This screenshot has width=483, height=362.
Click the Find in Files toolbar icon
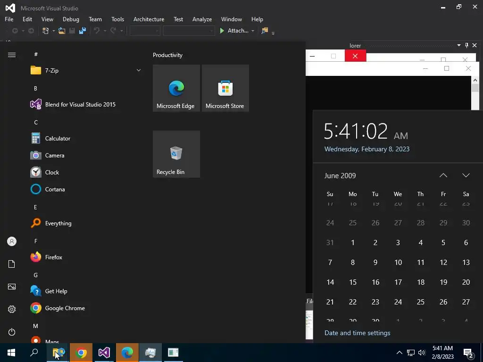pyautogui.click(x=265, y=31)
